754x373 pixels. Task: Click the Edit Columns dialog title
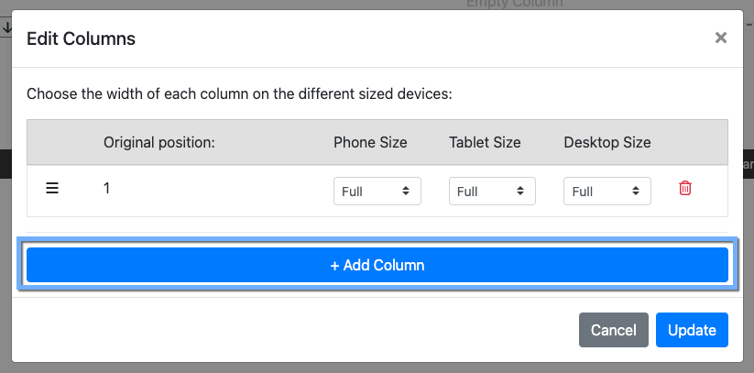(81, 38)
